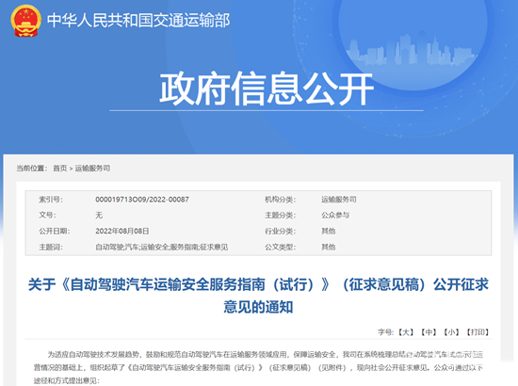
Task: Click the first paragraph of the notice body
Action: 258,367
